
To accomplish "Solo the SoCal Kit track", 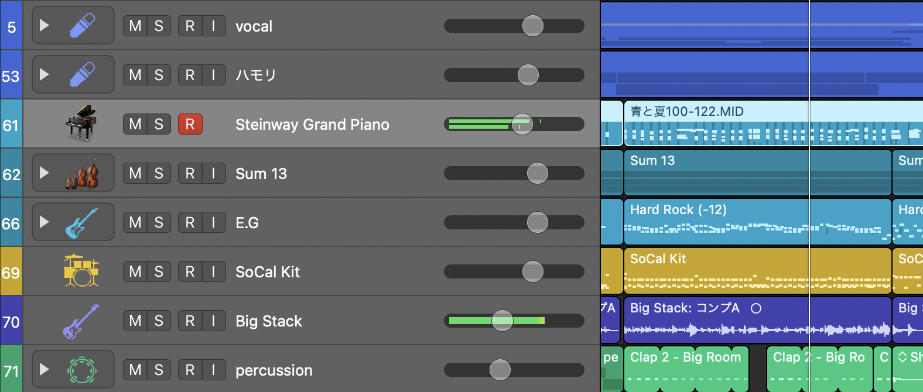I will pos(159,271).
